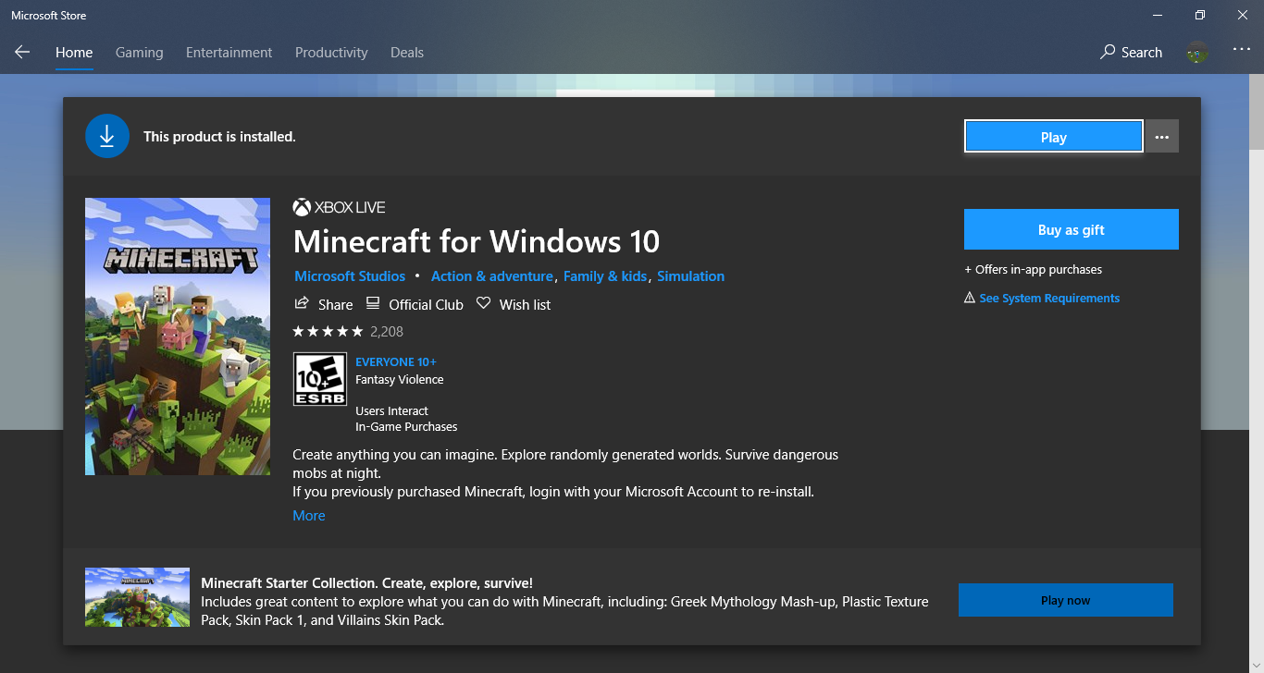Close the Microsoft Store window
This screenshot has height=673, width=1264.
pos(1243,15)
